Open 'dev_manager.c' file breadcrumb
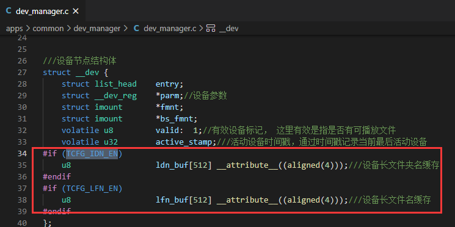Image resolution: width=455 pixels, height=227 pixels. 170,29
